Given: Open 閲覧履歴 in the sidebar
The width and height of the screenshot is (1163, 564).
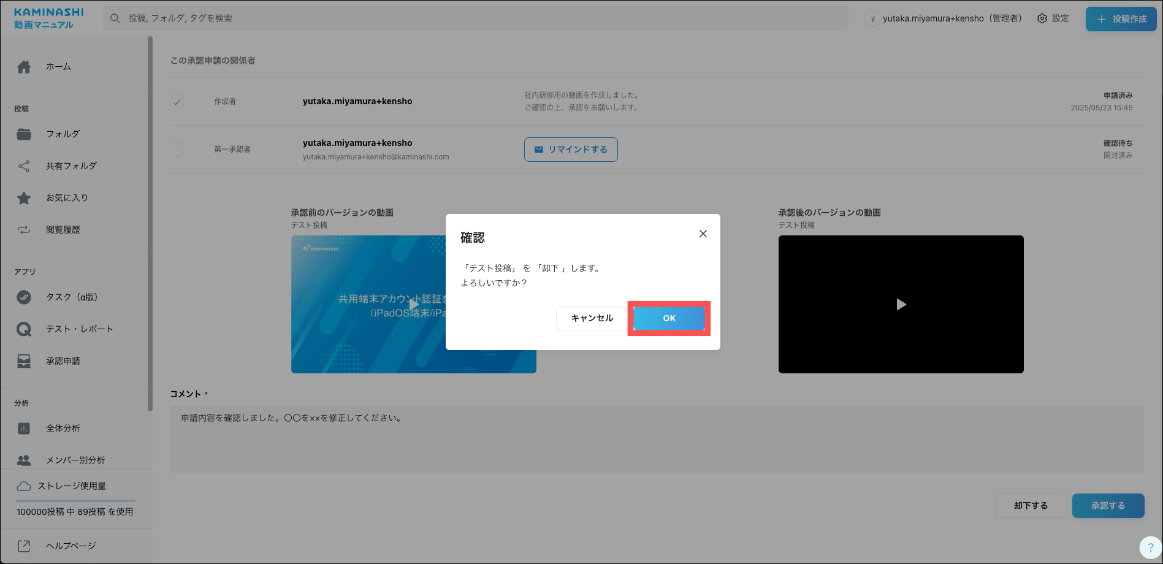Looking at the screenshot, I should [63, 230].
